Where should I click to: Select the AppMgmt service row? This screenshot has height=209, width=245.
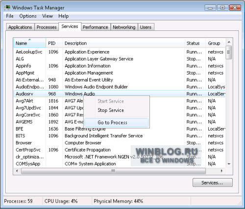(120, 73)
